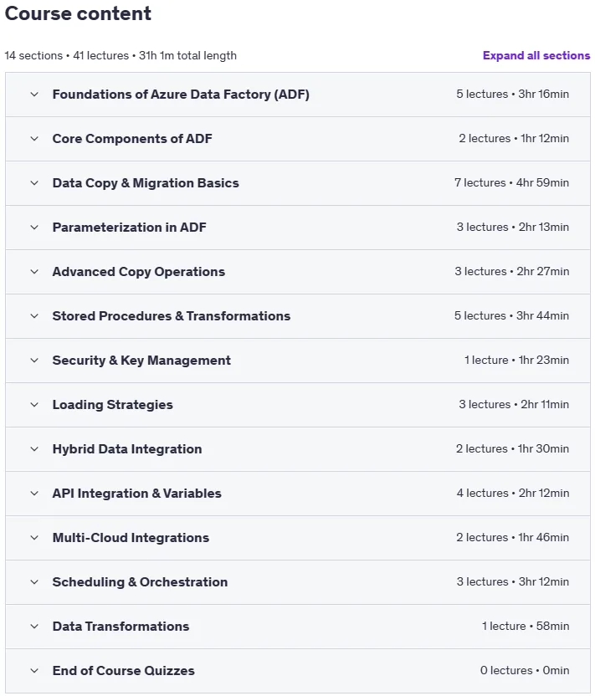Open Security & Key Management chevron

(x=34, y=361)
